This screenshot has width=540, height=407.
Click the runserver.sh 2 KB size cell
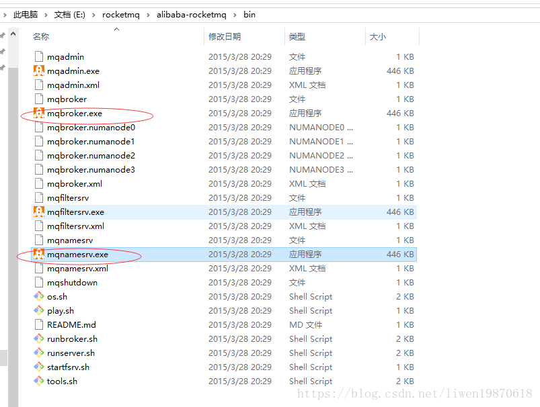[405, 353]
